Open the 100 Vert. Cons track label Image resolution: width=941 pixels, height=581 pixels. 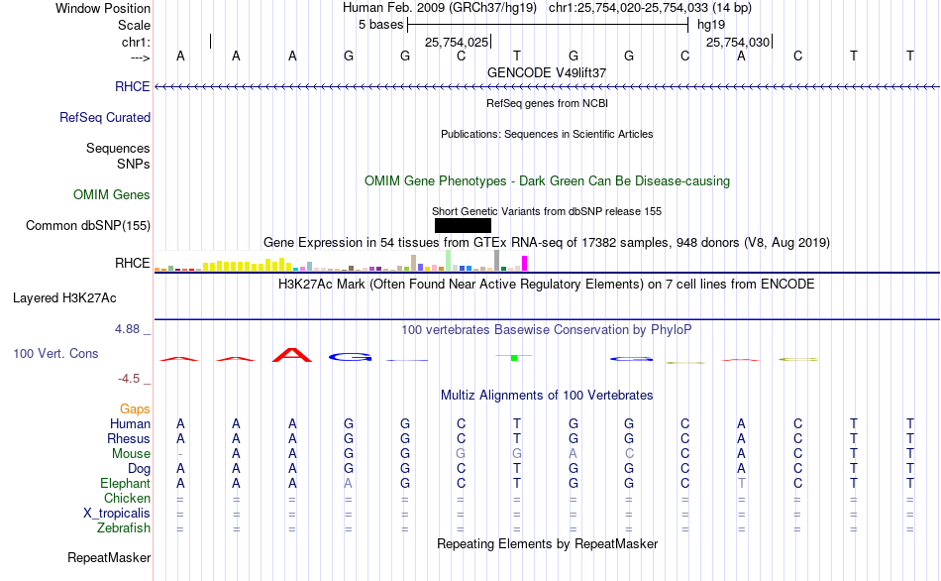click(55, 353)
